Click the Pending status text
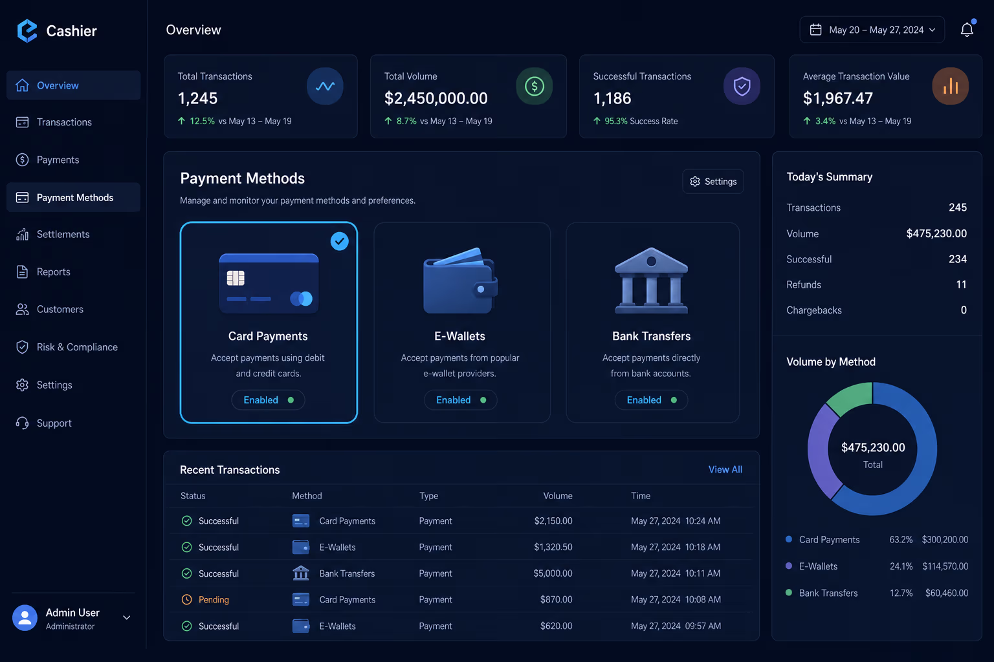Viewport: 994px width, 662px height. tap(214, 599)
